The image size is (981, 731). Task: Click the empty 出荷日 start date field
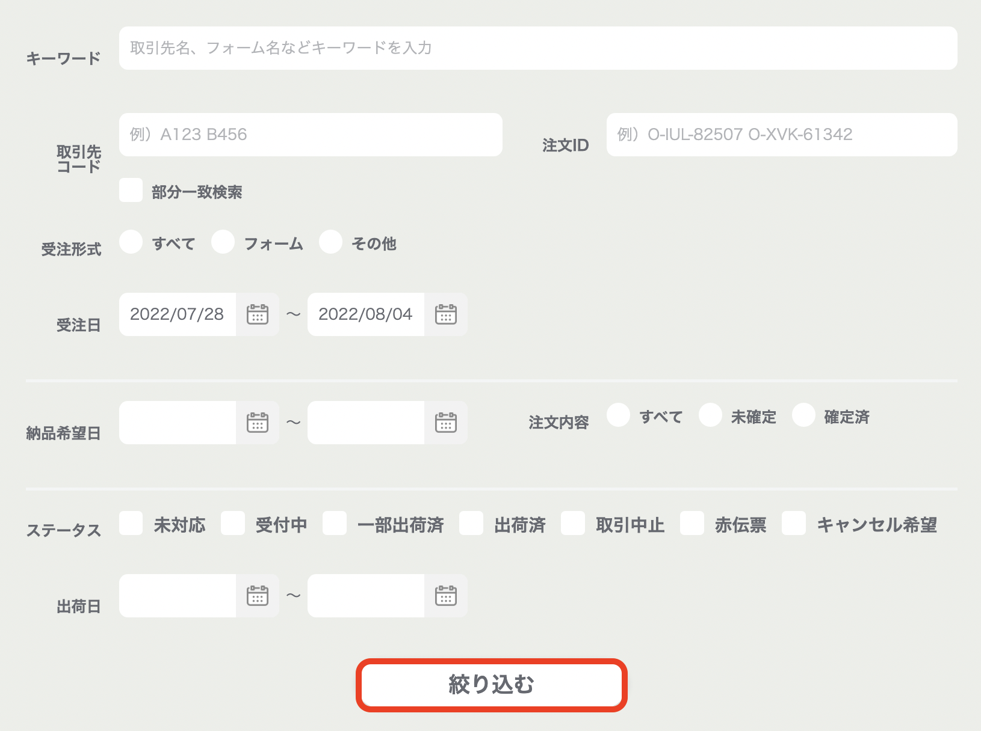(178, 596)
